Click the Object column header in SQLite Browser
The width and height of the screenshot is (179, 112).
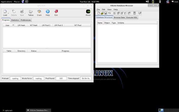pyautogui.click(x=107, y=23)
